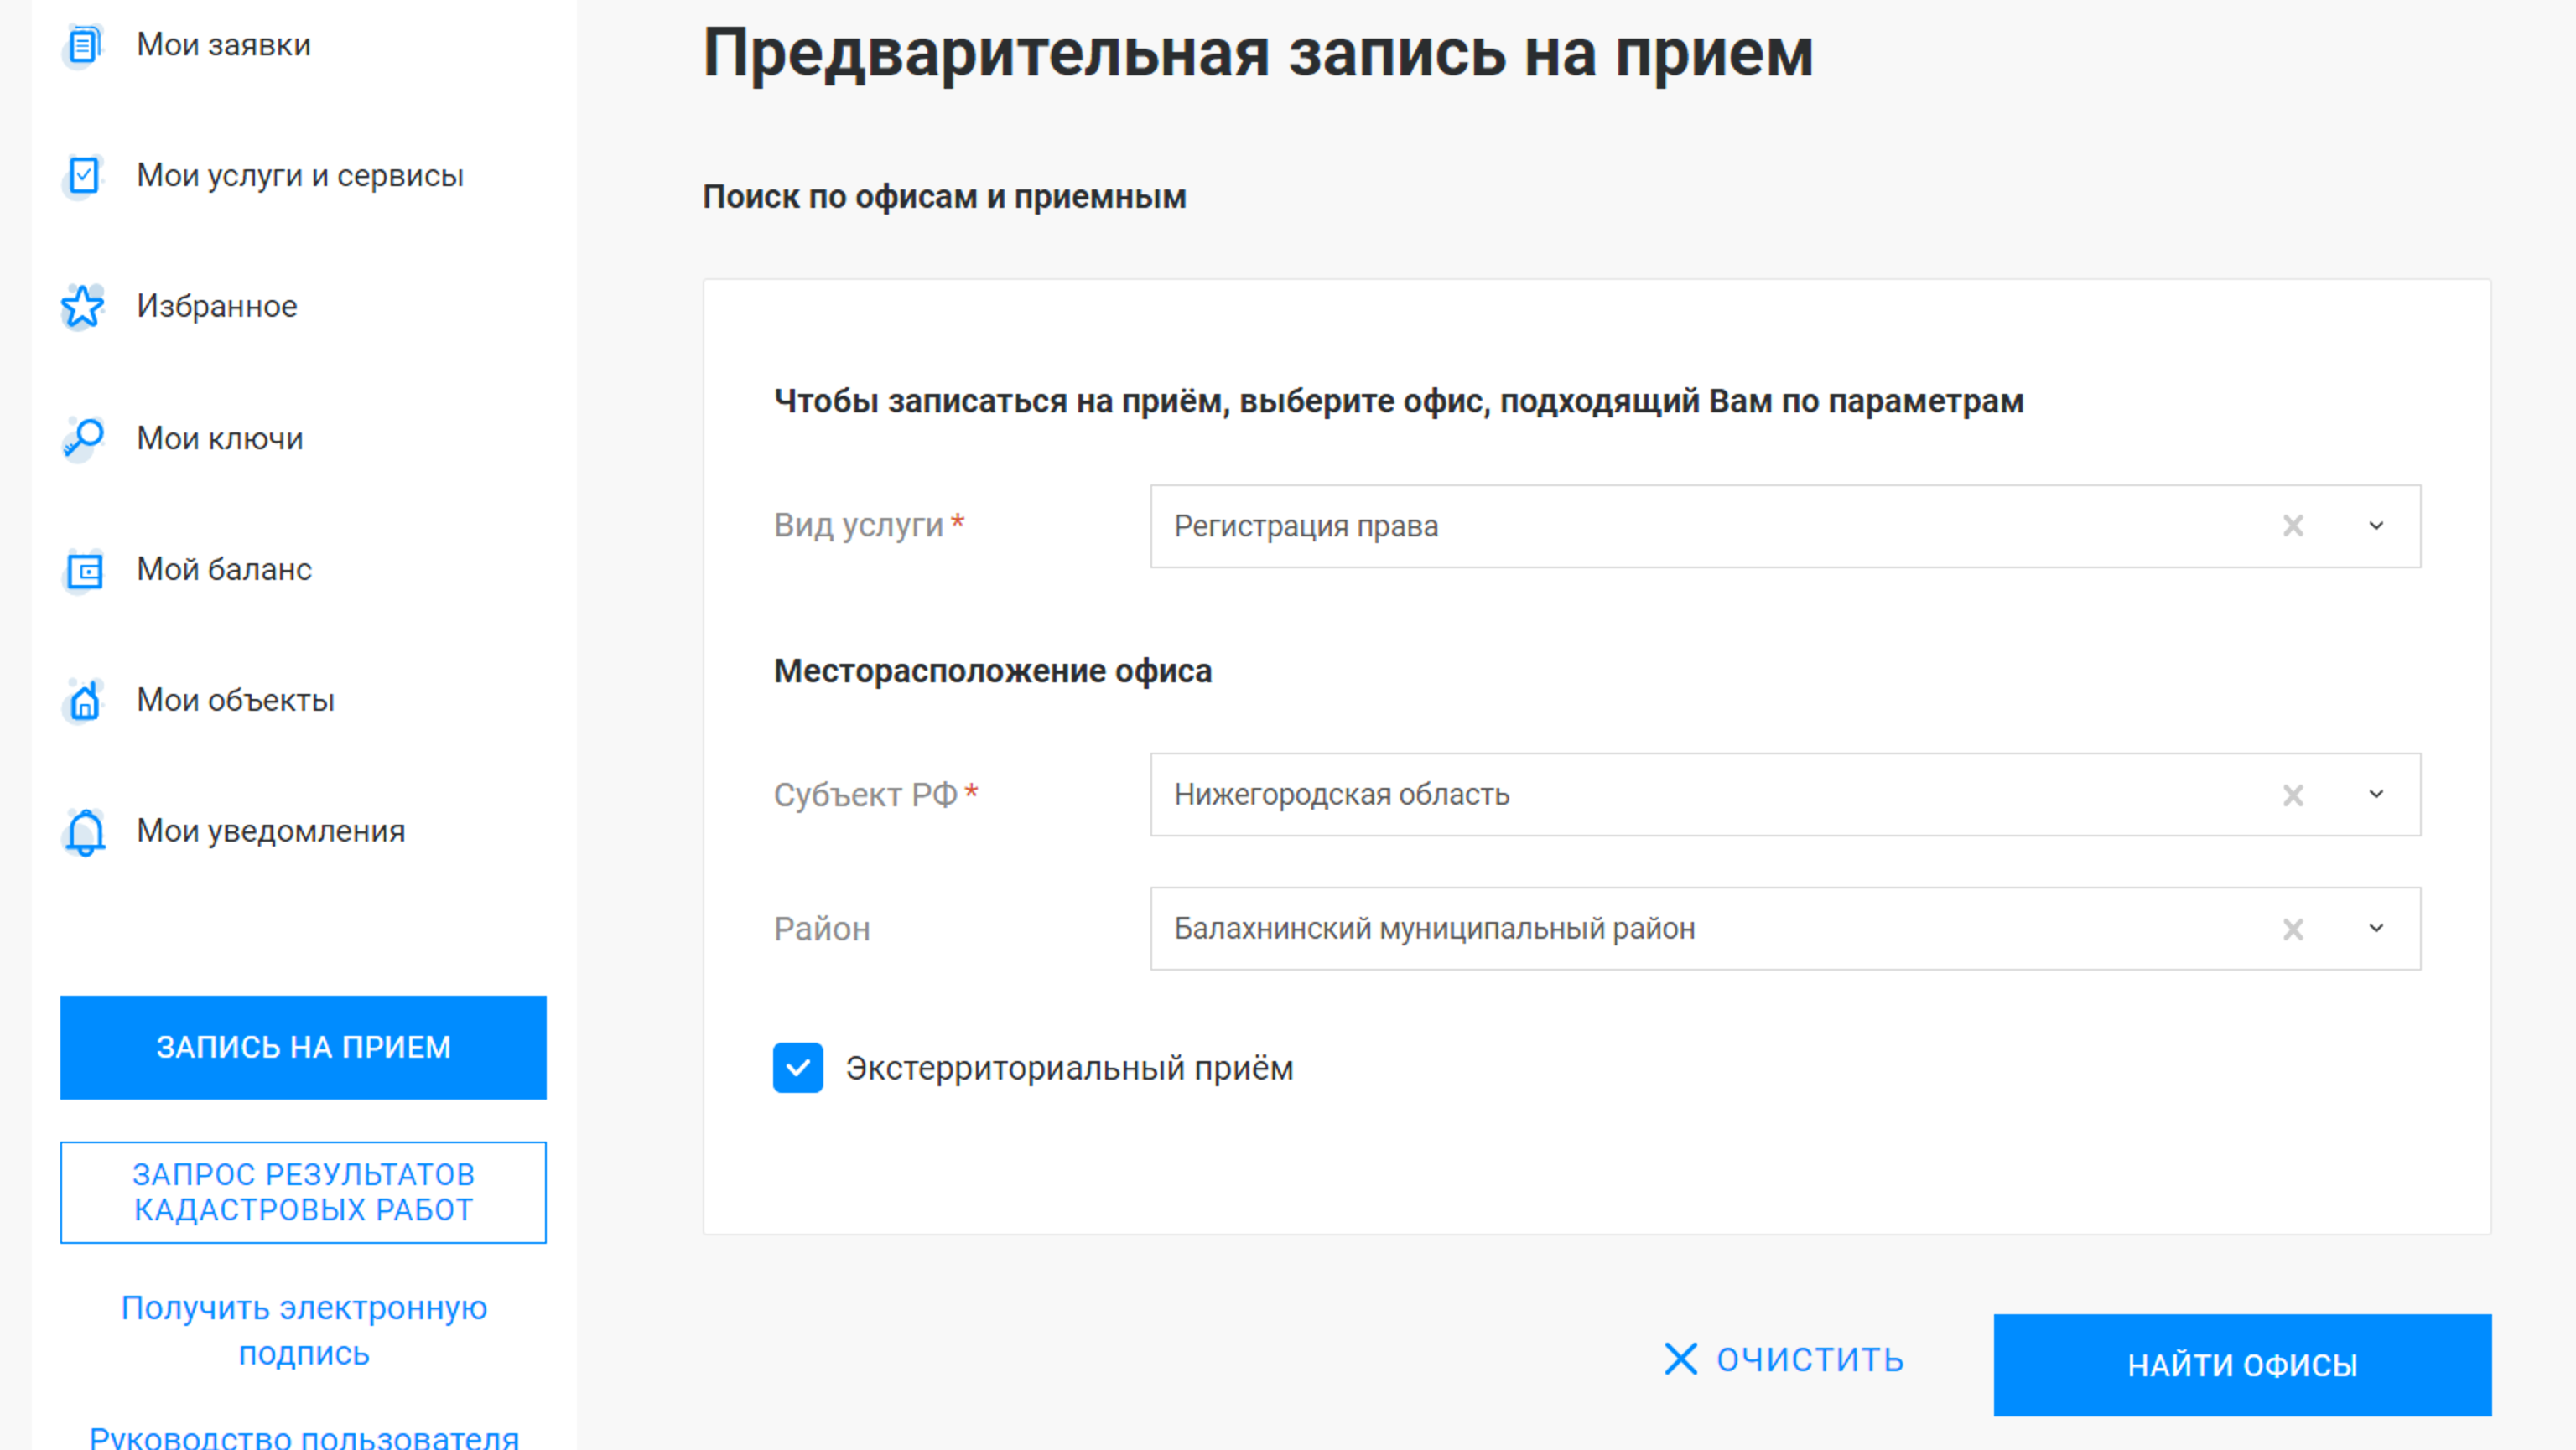Click the Поиск по офисам и приемным heading

(944, 197)
